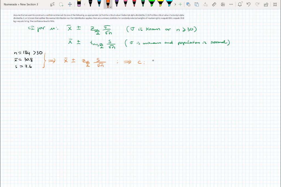Click the Ink-to-Shape icon
Viewport: 281px width, 187px height.
click(x=189, y=4)
